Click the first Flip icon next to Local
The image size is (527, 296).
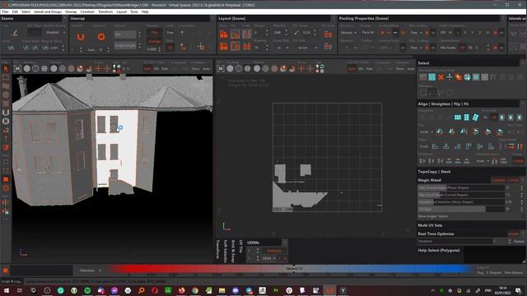pos(440,132)
